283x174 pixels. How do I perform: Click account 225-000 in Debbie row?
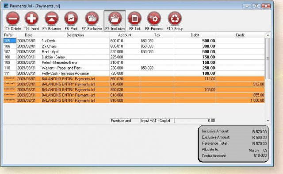click(117, 57)
